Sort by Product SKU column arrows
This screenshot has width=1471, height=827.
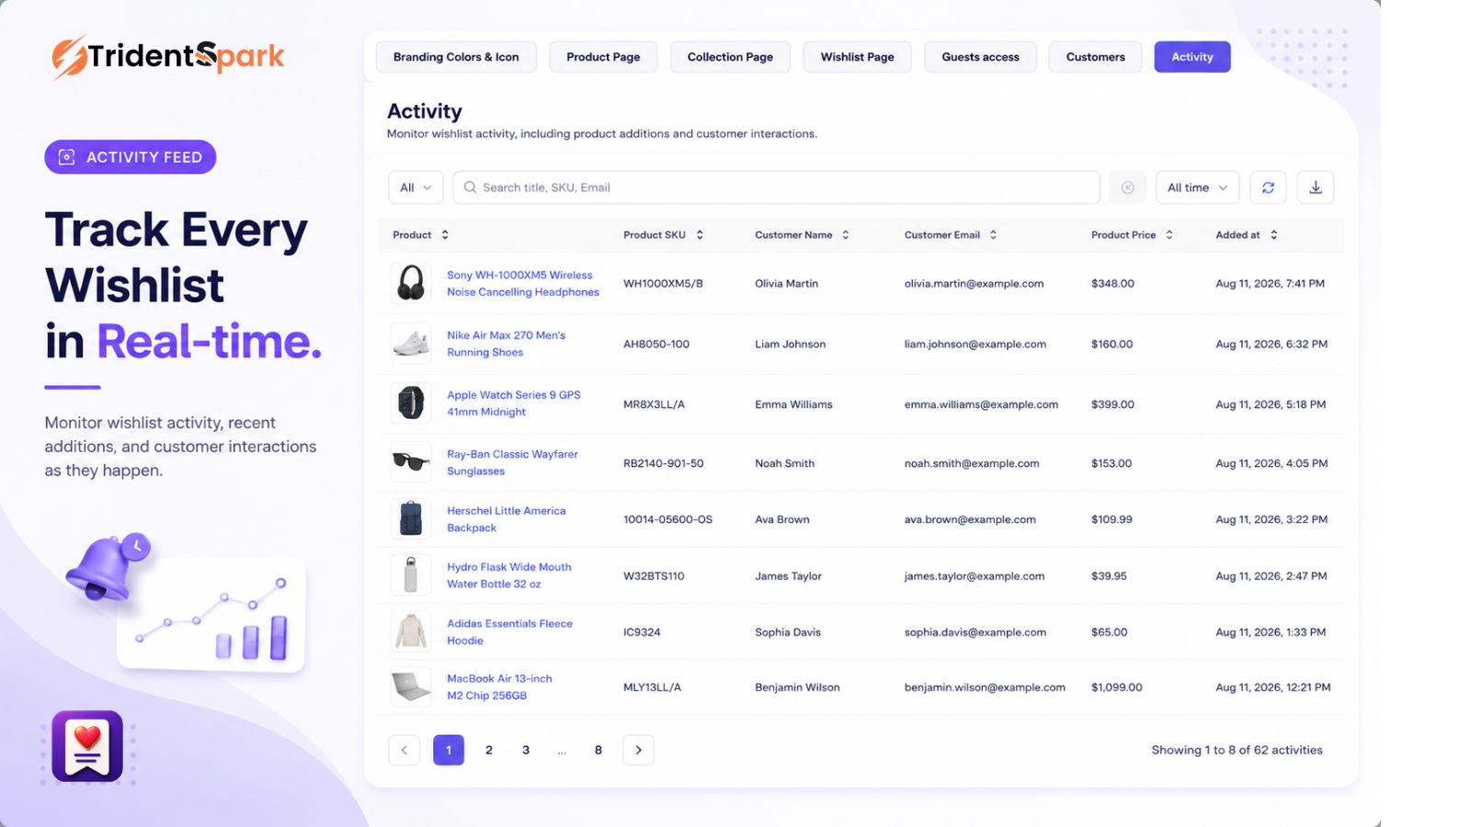pos(700,235)
